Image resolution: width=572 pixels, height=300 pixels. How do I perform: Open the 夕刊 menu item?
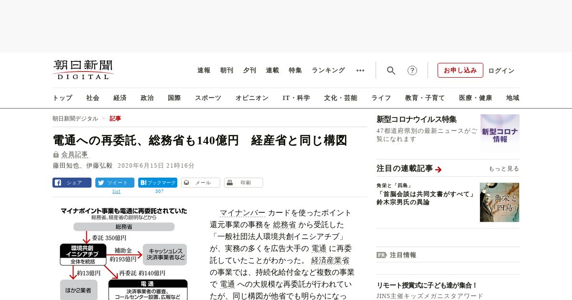pos(250,70)
